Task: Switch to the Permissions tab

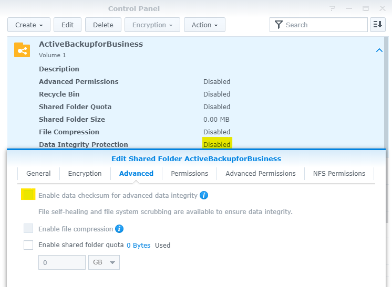Action: coord(190,174)
